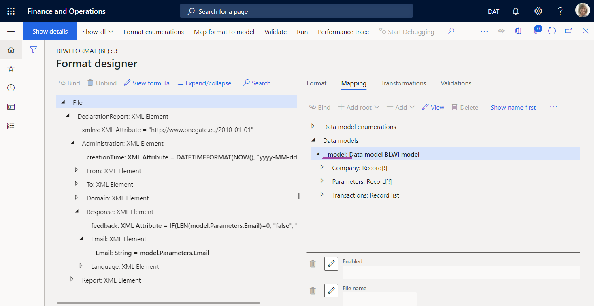Open the page in a new window

point(568,30)
